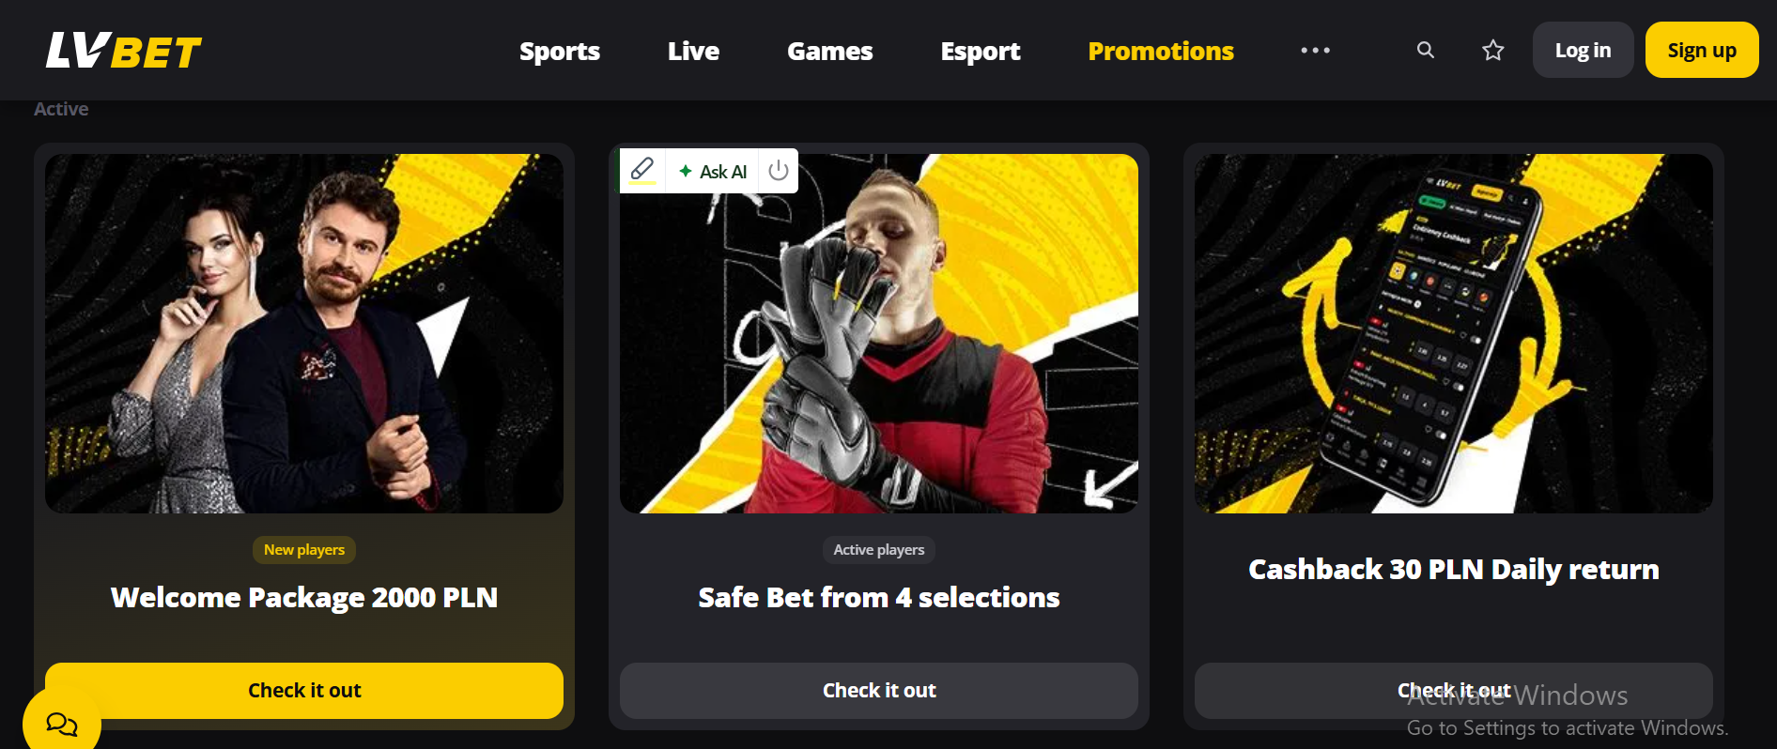This screenshot has width=1777, height=749.
Task: Click the yellow Sign up button
Action: click(1702, 50)
